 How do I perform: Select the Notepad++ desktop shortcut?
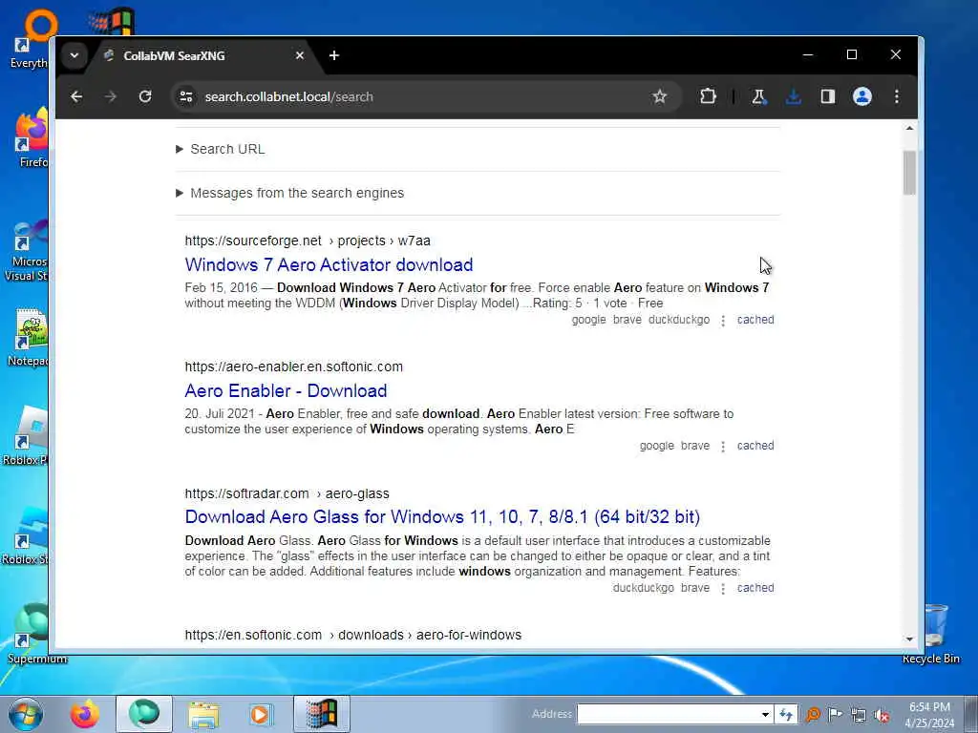pyautogui.click(x=28, y=337)
